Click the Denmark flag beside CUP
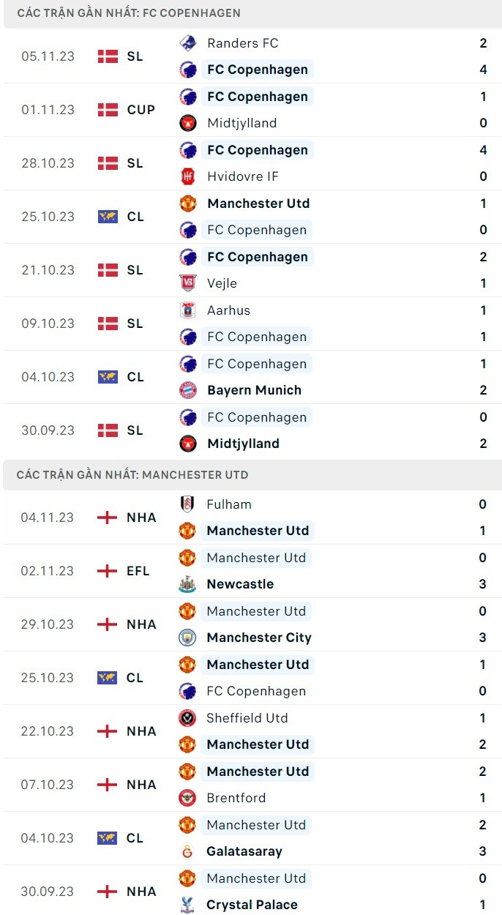502x915 pixels. click(x=108, y=110)
